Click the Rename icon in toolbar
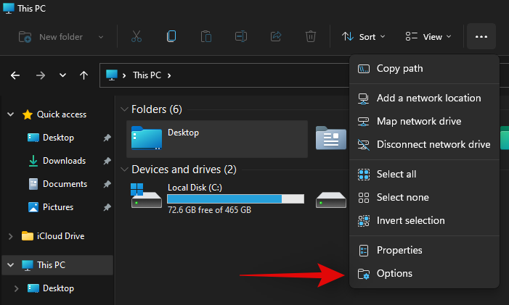 coord(241,36)
